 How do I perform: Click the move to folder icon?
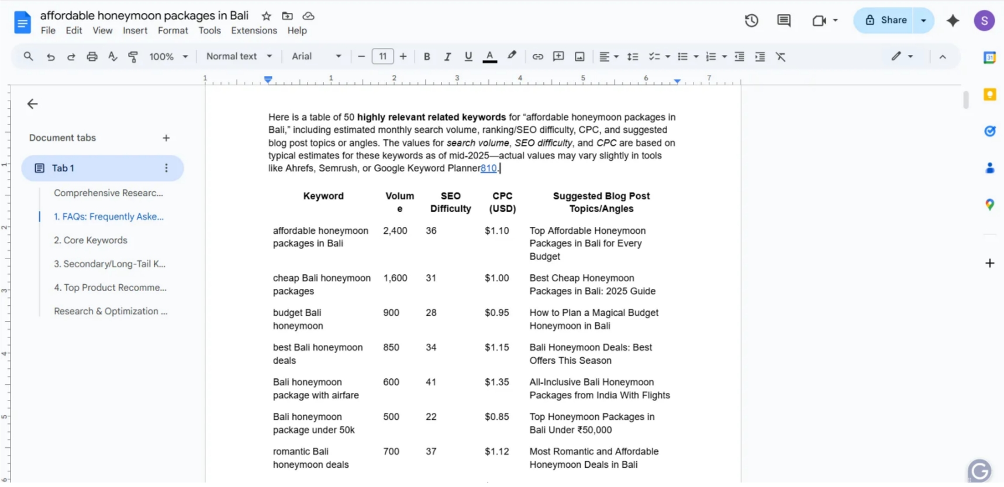click(x=287, y=16)
